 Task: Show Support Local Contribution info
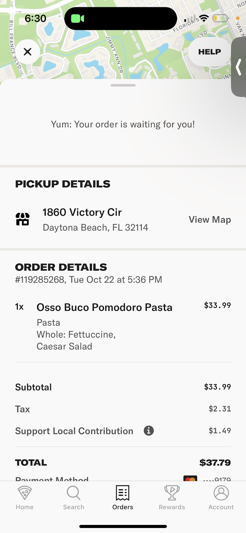tap(149, 431)
